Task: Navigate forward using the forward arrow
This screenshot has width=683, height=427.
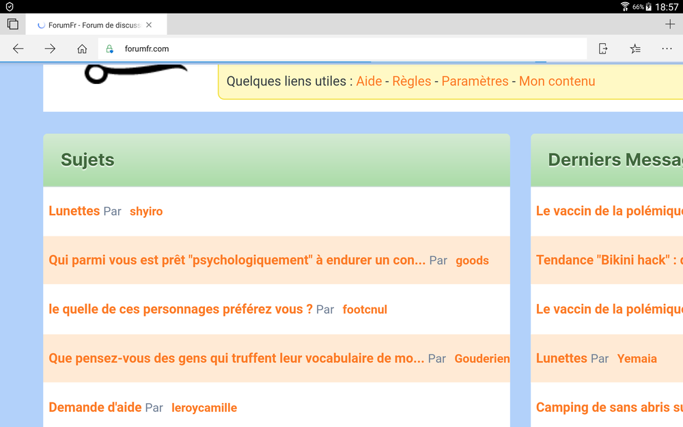Action: coord(48,49)
